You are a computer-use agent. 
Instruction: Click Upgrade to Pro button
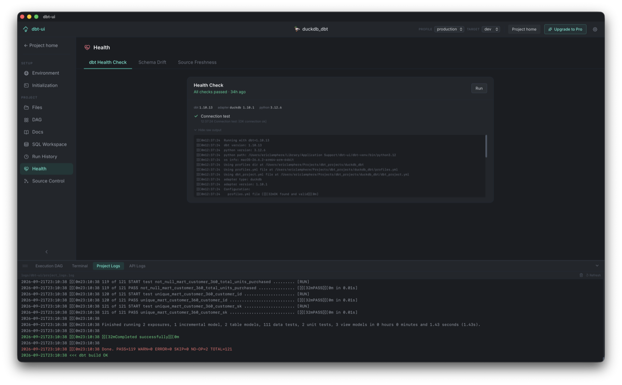(565, 30)
